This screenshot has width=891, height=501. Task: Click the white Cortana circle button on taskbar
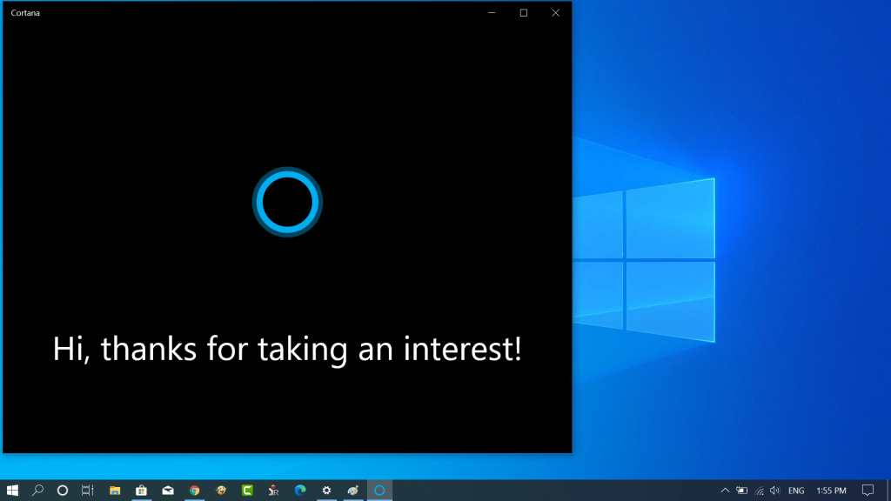click(63, 491)
